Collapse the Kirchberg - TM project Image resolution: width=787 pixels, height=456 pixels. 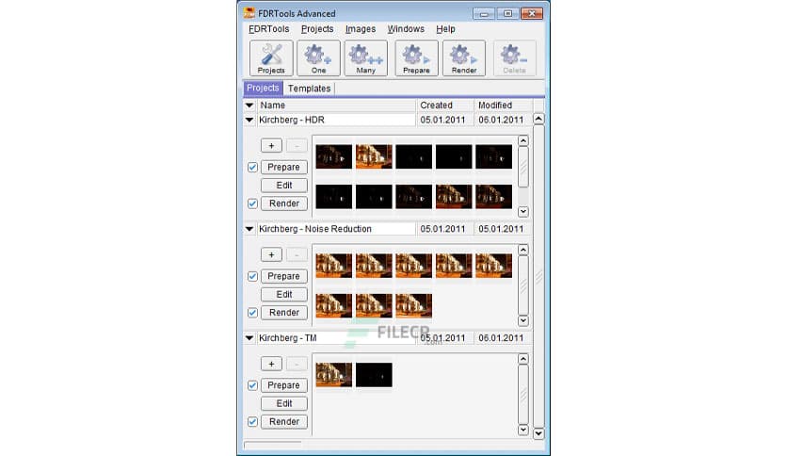click(249, 338)
